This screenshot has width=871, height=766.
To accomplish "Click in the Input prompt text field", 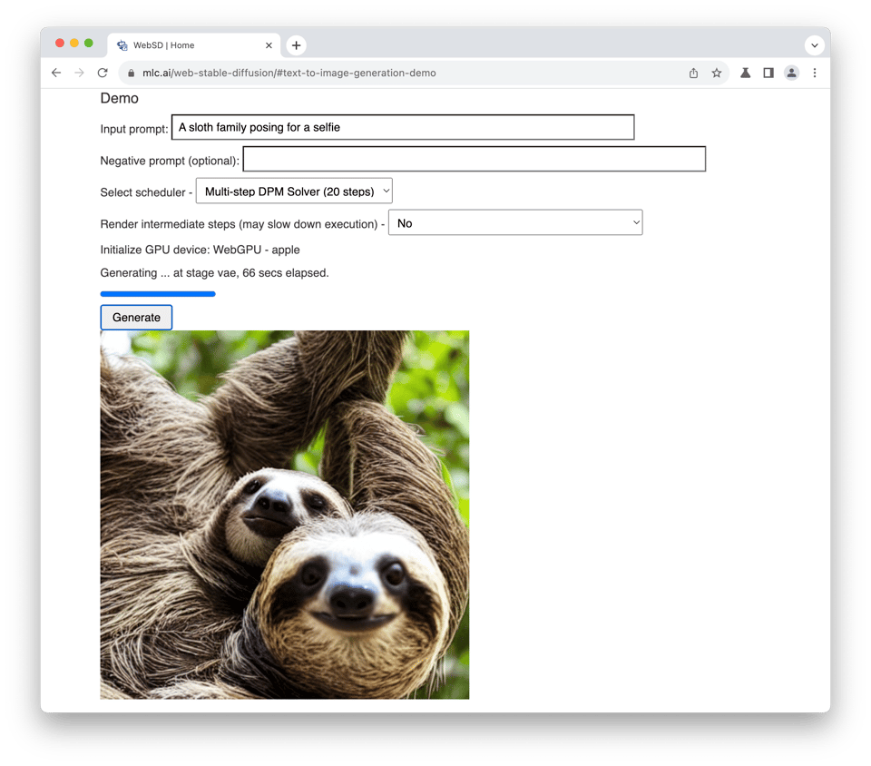I will pyautogui.click(x=402, y=128).
